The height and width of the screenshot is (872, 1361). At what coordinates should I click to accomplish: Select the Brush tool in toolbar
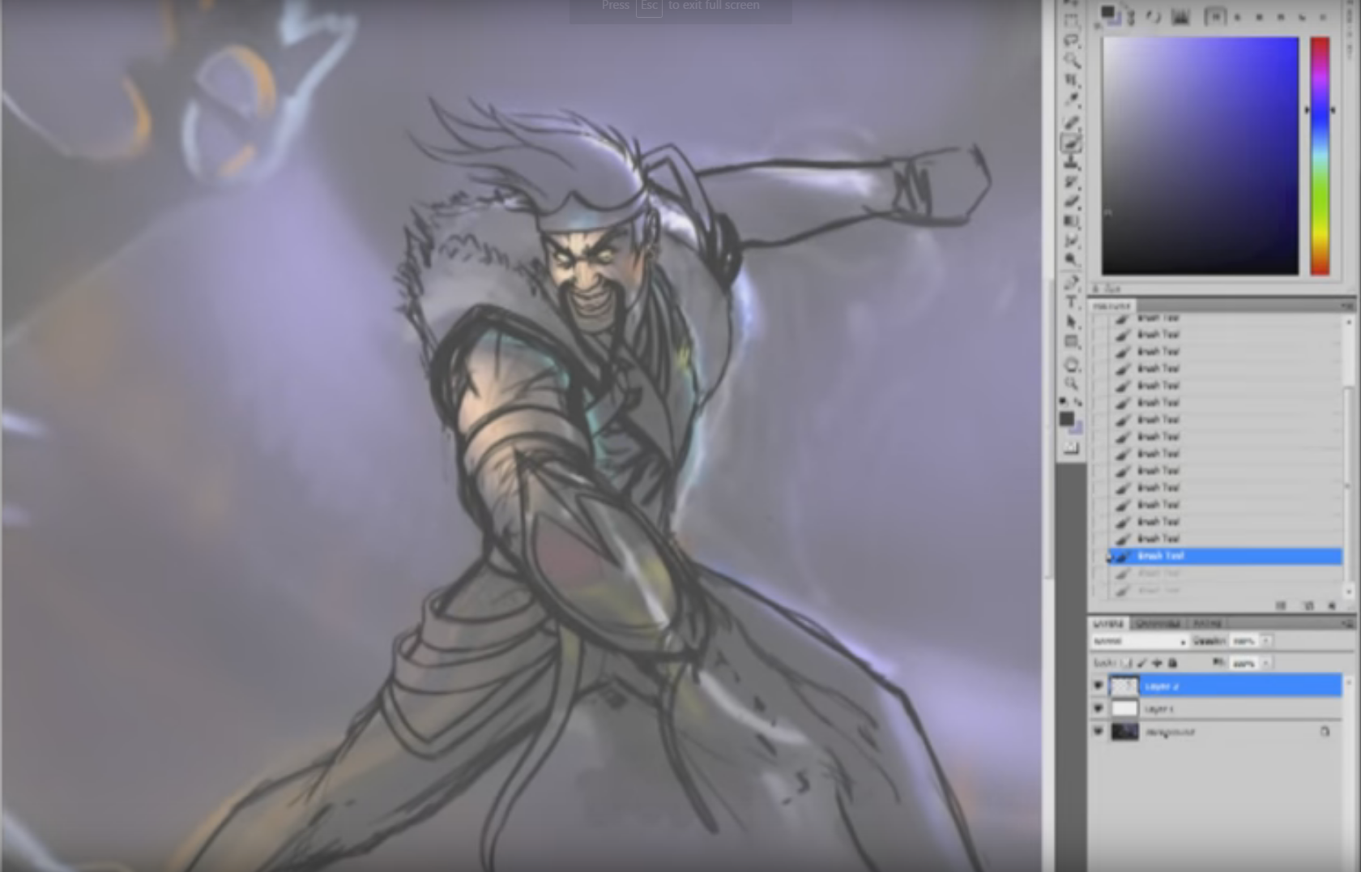pos(1071,143)
